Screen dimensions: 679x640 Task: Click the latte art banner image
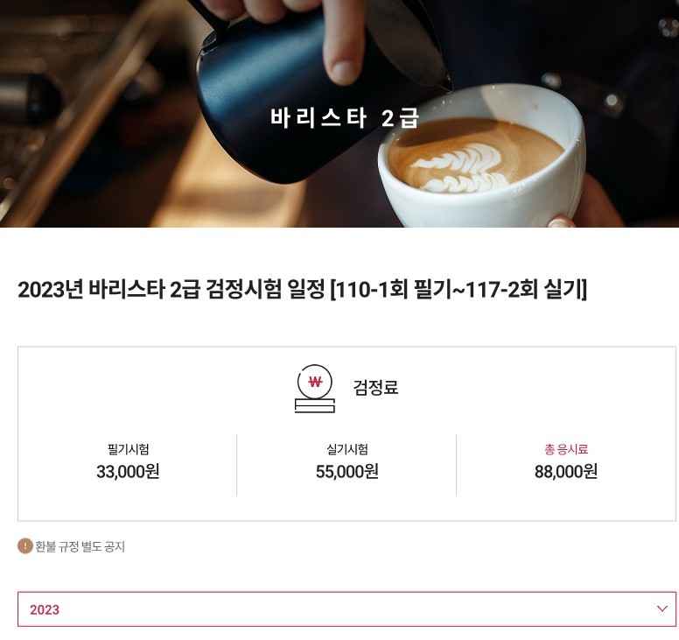coord(339,114)
